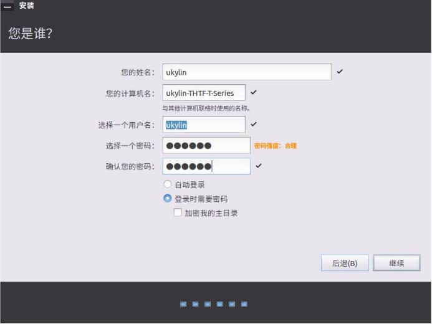Click the 选择一个用户名 input box
432x324 pixels.
click(x=203, y=125)
